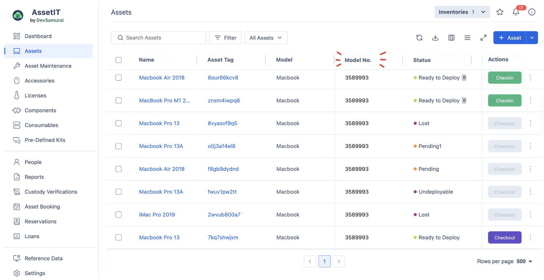Open the info help icon
This screenshot has width=544, height=280.
tap(532, 12)
